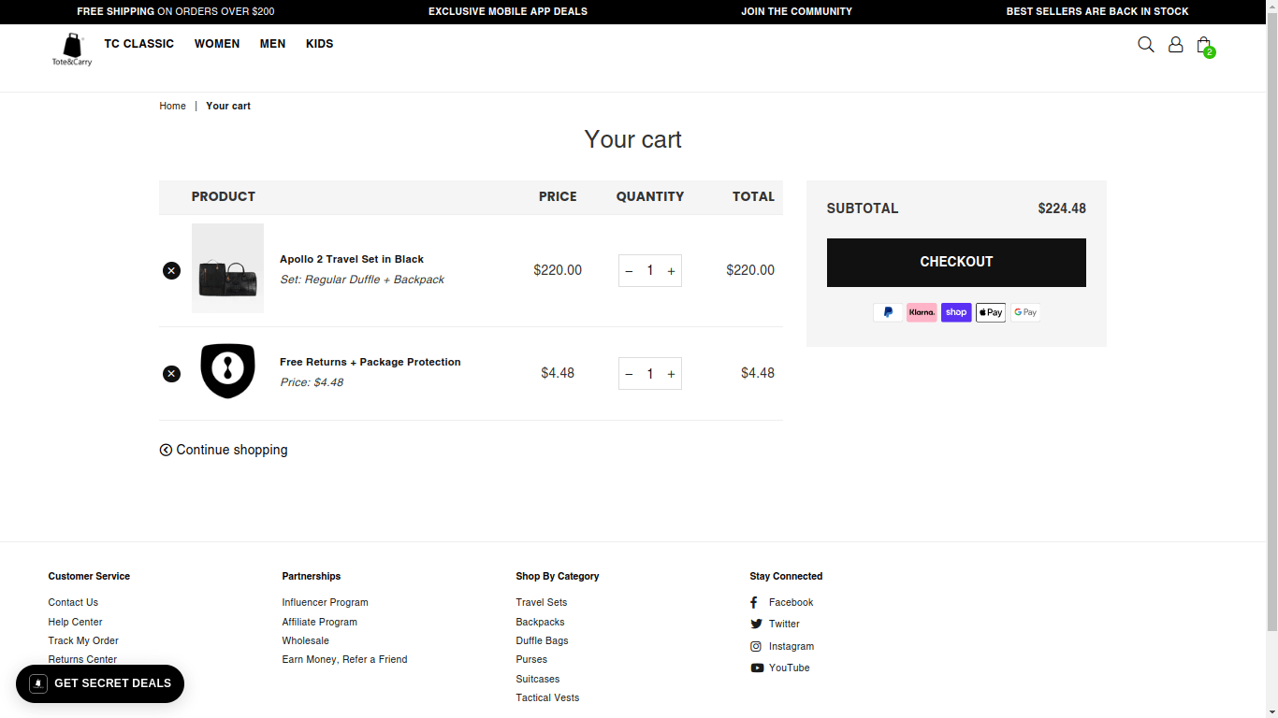Select the Apple Pay payment icon
This screenshot has width=1278, height=718.
991,312
